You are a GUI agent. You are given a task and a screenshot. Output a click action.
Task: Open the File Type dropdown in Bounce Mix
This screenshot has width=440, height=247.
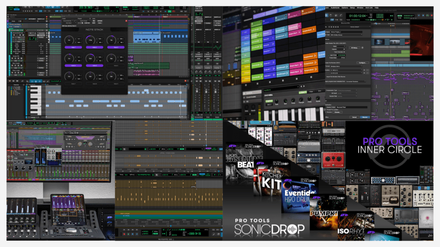[x=346, y=35]
